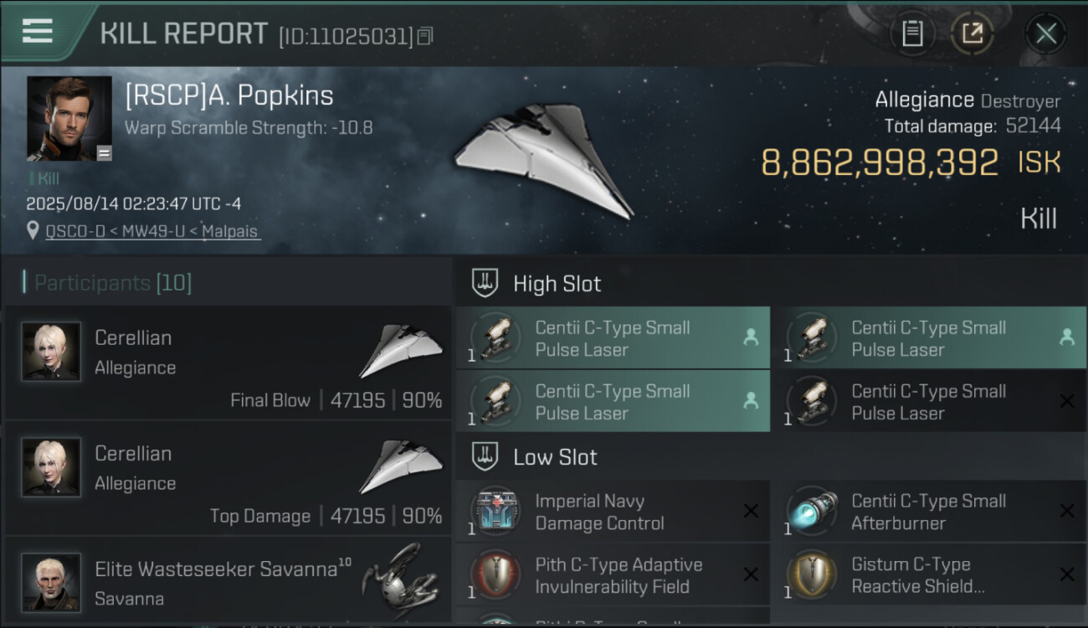
Task: Click Imperial Navy Damage Control icon
Action: coord(495,512)
